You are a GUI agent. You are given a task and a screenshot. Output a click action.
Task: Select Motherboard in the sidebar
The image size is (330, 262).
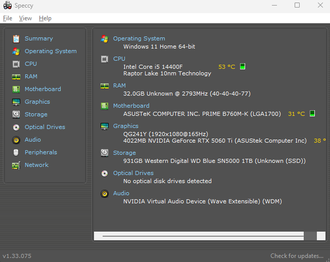pyautogui.click(x=43, y=89)
